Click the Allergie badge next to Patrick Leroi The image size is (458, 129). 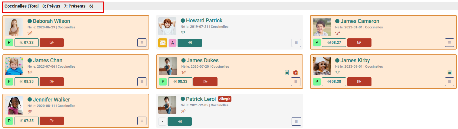click(x=225, y=99)
